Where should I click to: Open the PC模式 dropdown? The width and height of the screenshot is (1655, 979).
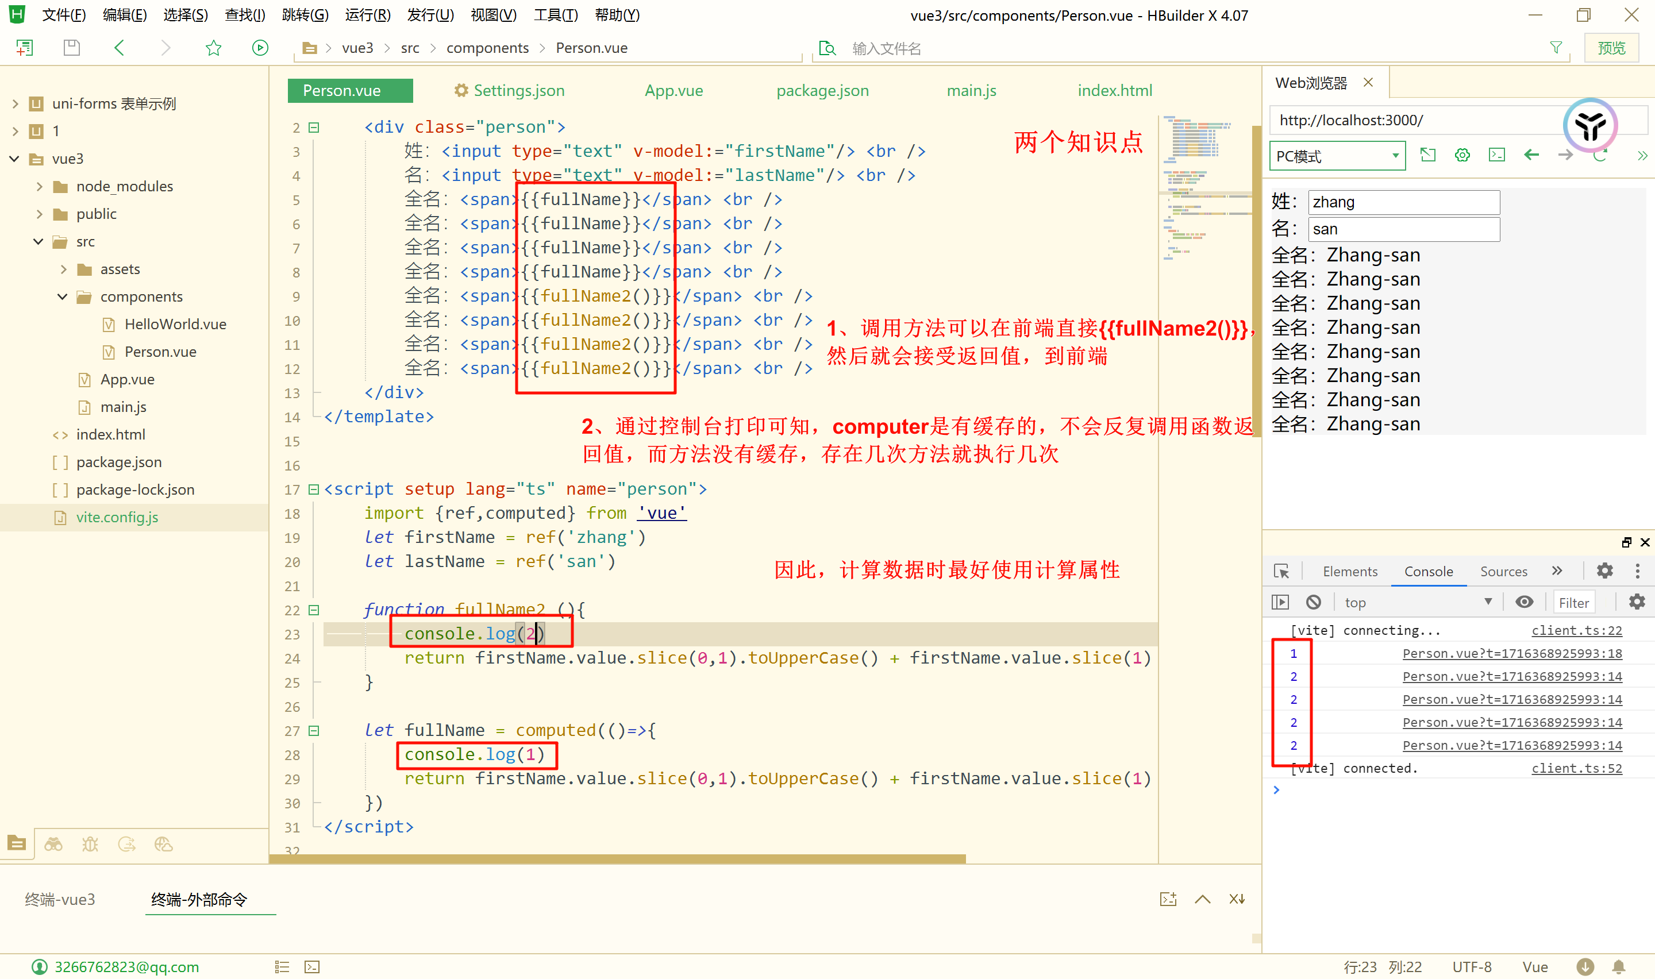[1337, 156]
